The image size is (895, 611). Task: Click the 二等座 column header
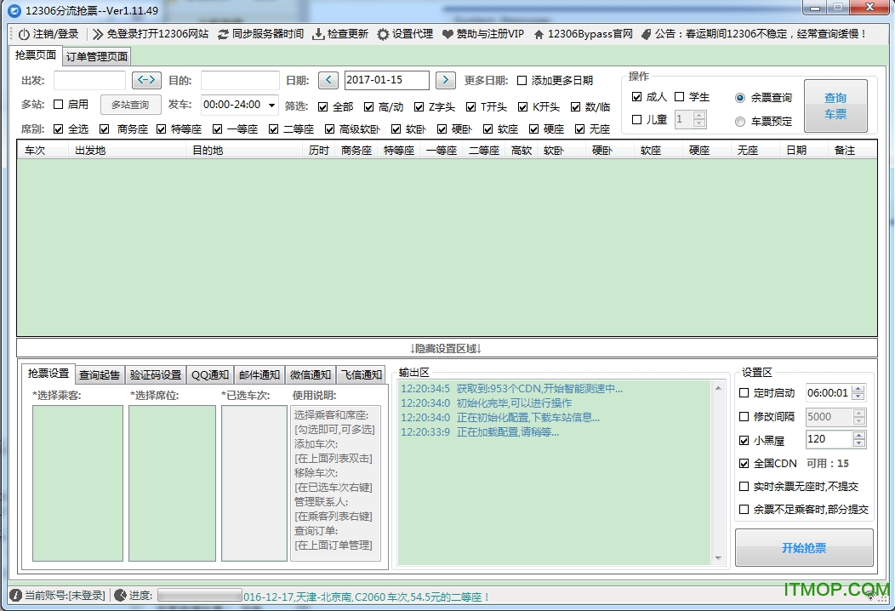pos(483,150)
